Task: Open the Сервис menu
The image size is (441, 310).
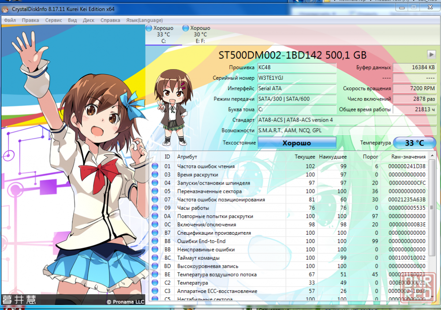Action: tap(53, 20)
